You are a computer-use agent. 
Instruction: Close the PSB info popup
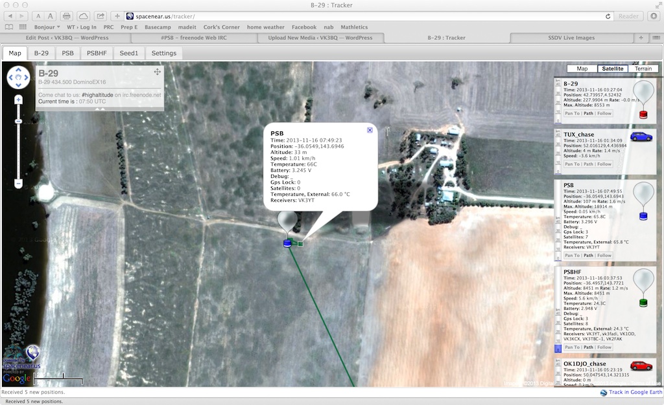370,130
